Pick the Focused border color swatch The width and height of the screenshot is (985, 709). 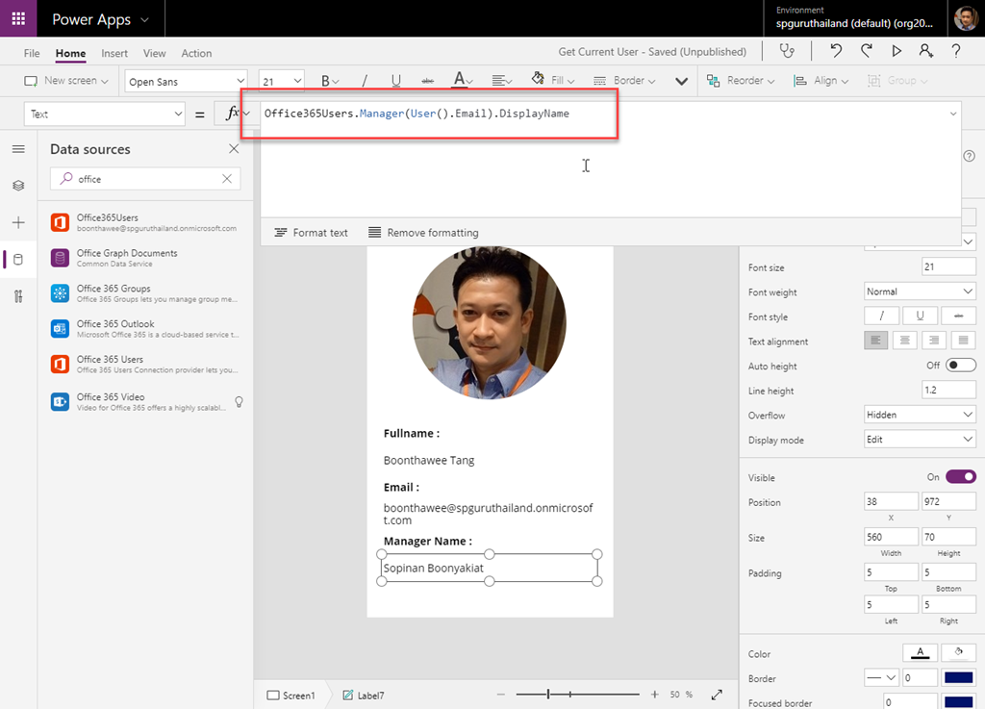[x=958, y=702]
